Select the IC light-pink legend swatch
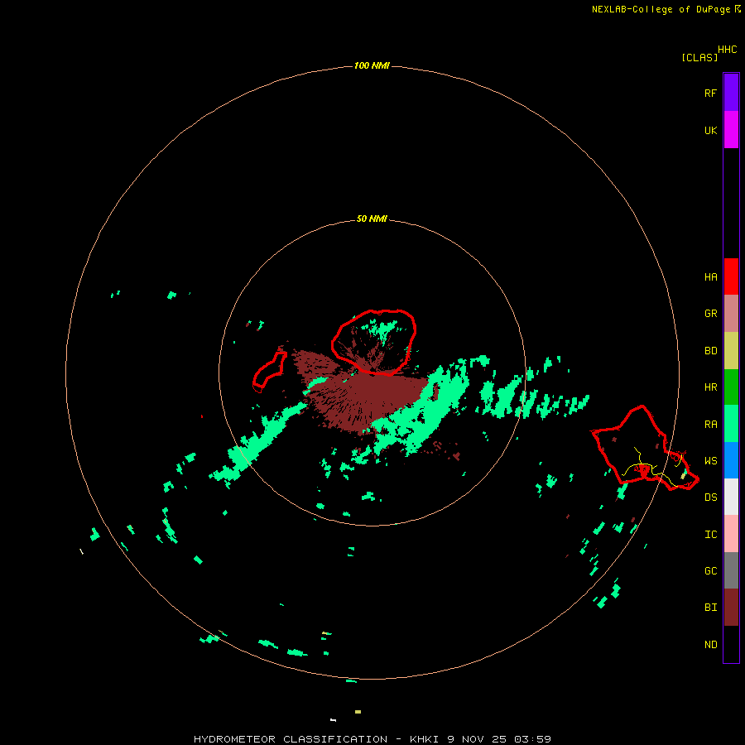Screen dimensions: 745x745 (731, 534)
